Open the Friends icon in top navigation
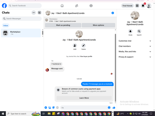 [x=77, y=6]
